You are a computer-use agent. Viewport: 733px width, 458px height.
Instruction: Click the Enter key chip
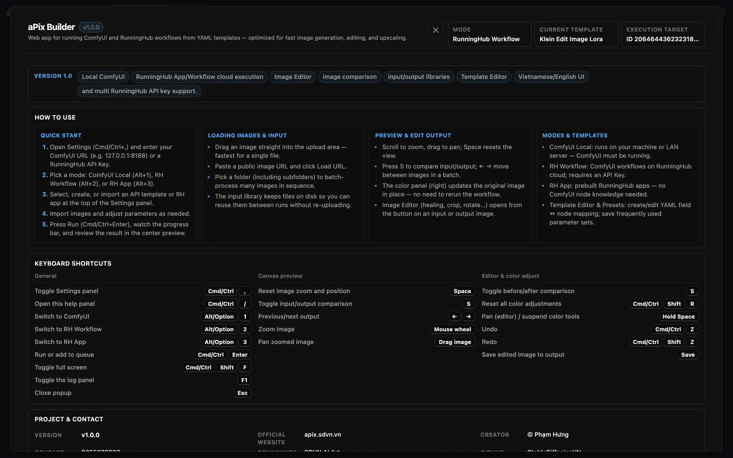point(240,355)
